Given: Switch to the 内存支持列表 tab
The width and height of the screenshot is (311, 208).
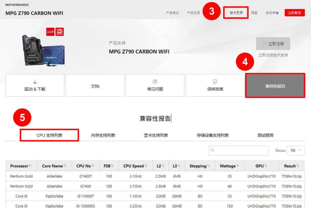Looking at the screenshot, I should pyautogui.click(x=103, y=135).
